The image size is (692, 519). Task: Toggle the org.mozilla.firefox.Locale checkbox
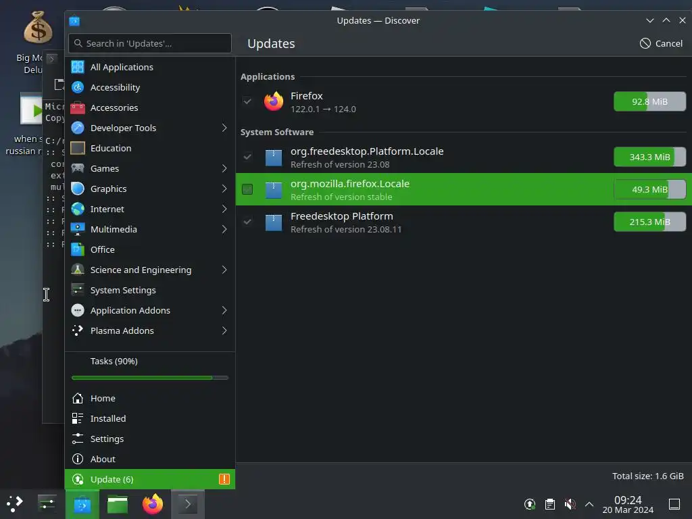(247, 190)
